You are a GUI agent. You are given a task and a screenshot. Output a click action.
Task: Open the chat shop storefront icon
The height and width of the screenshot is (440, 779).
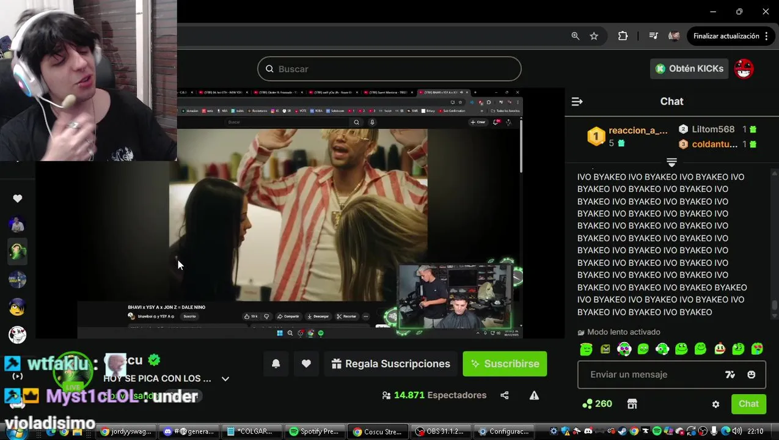(x=632, y=404)
